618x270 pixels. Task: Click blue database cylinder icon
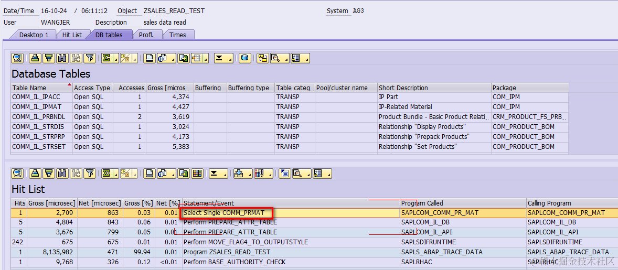pos(245,58)
